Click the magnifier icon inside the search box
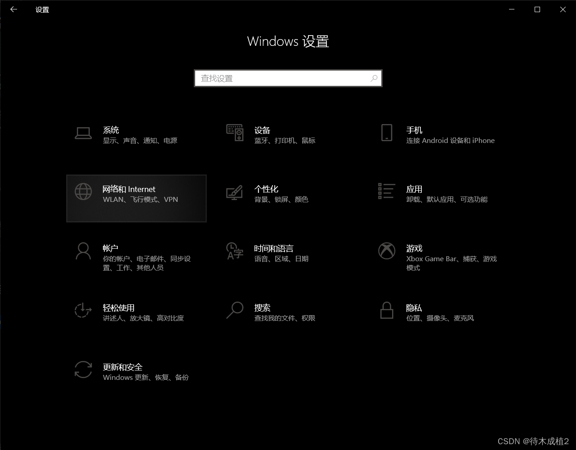The height and width of the screenshot is (450, 576). point(374,78)
